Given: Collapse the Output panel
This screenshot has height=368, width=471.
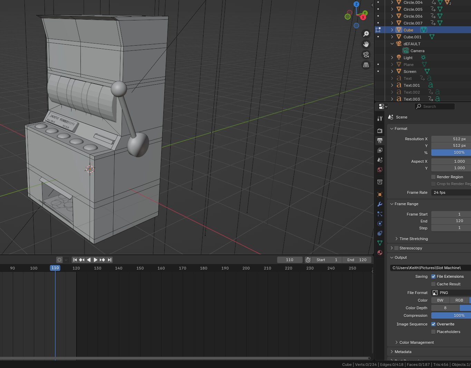Looking at the screenshot, I should (392, 257).
